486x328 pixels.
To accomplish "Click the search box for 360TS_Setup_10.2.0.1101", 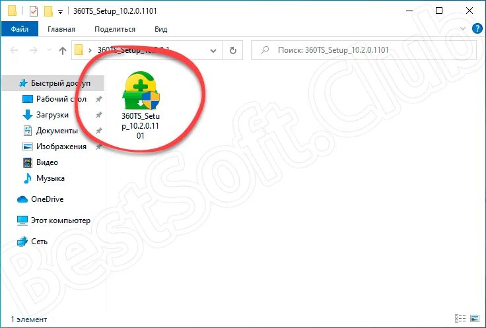I will [x=364, y=50].
